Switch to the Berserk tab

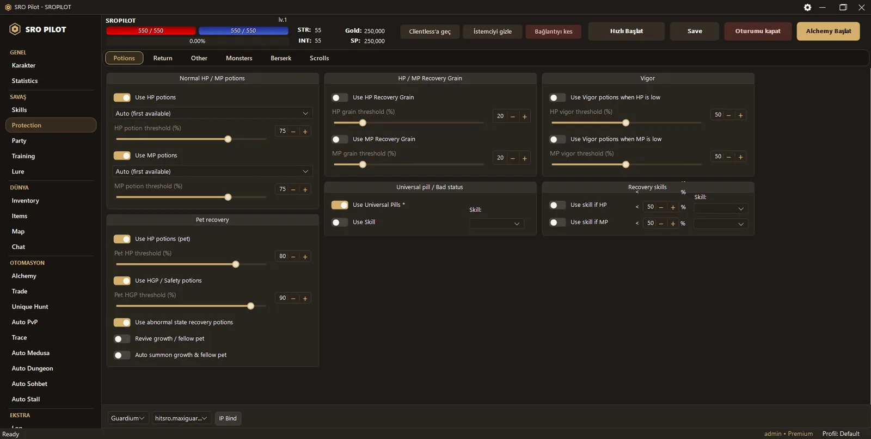[x=281, y=58]
